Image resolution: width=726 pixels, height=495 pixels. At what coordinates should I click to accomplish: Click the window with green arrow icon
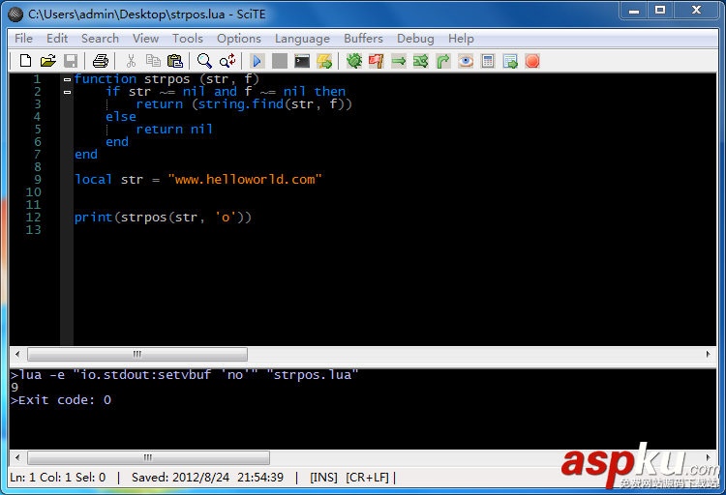pos(510,61)
